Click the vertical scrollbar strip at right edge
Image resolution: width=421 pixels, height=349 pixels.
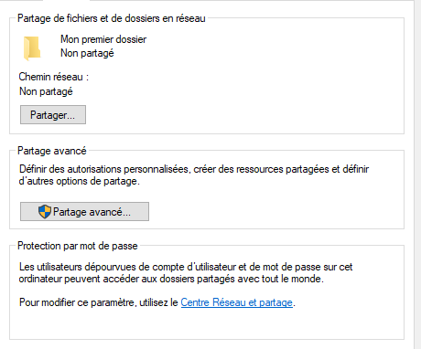417,174
